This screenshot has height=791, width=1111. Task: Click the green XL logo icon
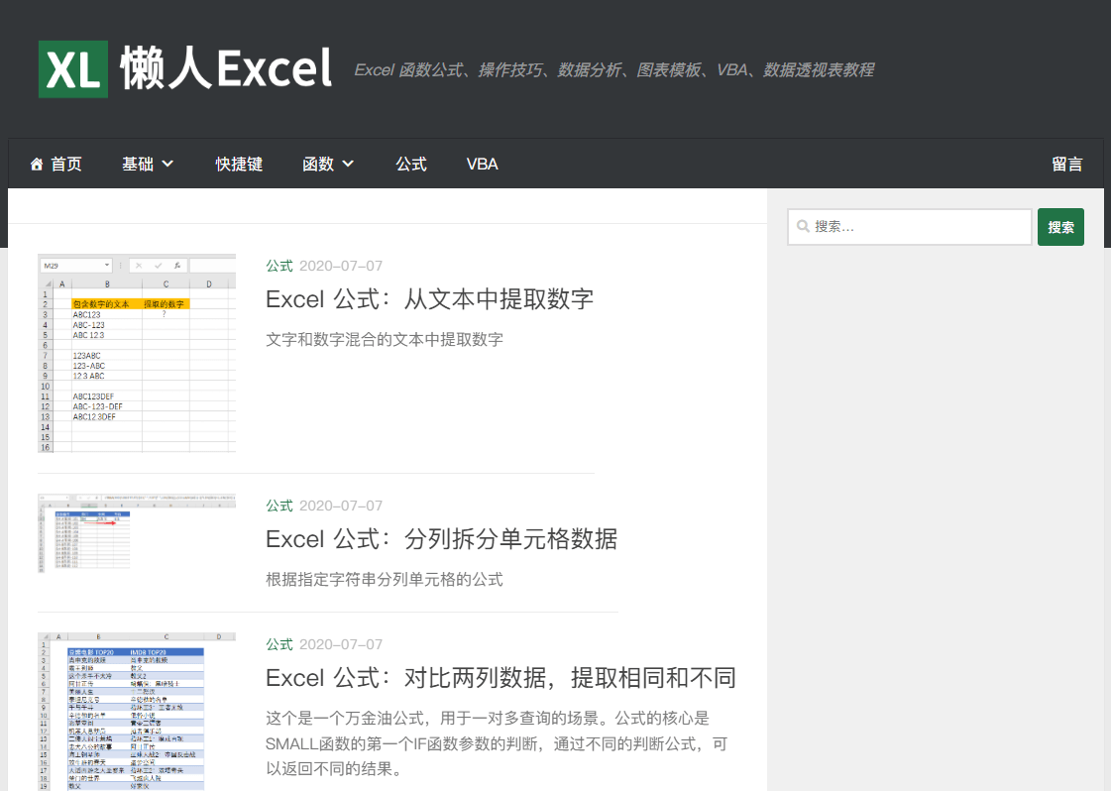pyautogui.click(x=73, y=68)
